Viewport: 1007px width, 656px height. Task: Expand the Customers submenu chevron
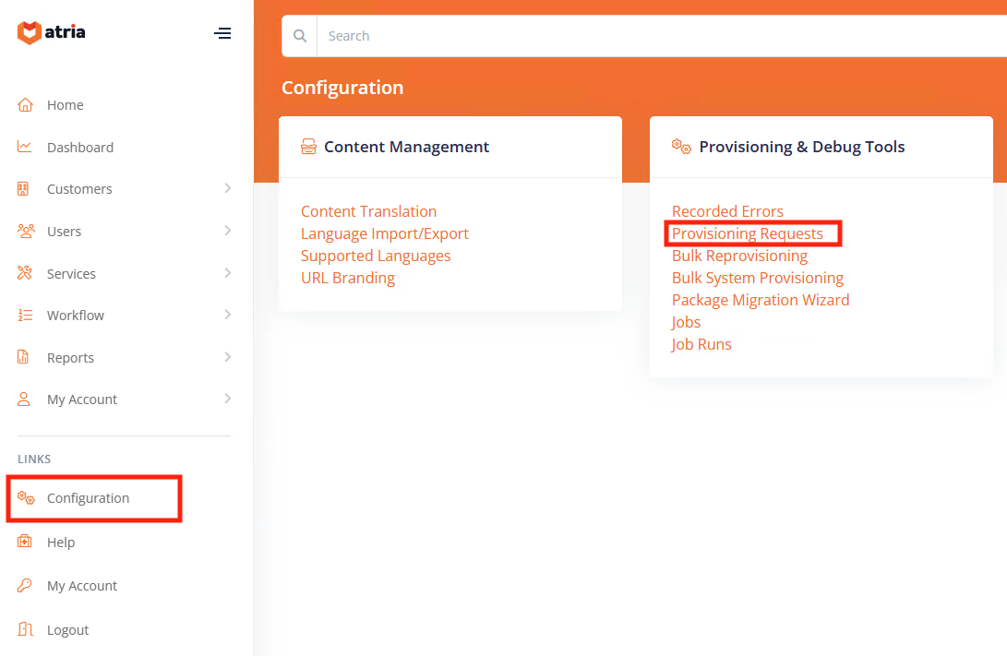pyautogui.click(x=227, y=188)
